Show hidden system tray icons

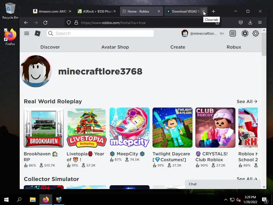point(226,200)
